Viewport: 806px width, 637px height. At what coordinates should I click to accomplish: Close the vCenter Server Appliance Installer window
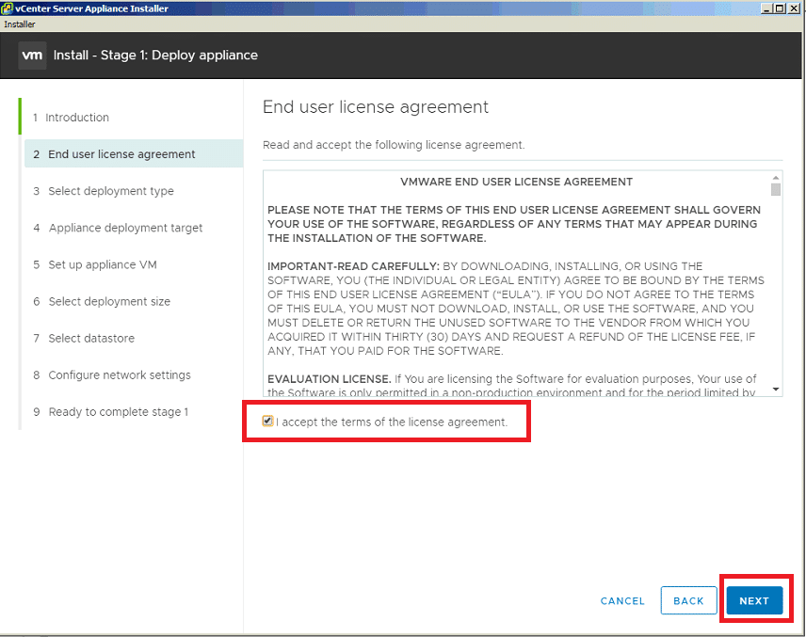click(x=793, y=8)
